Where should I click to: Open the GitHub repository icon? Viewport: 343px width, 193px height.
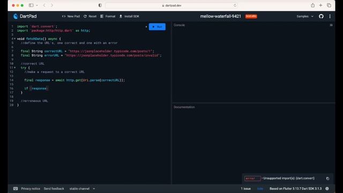pyautogui.click(x=321, y=16)
